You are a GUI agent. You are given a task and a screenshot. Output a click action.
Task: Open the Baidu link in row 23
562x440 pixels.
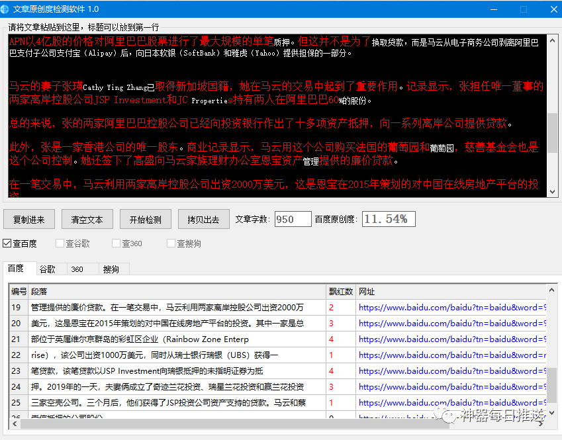coord(452,371)
